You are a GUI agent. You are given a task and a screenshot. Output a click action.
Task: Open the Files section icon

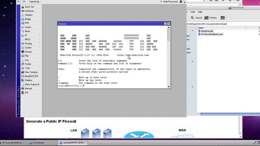tap(23, 56)
